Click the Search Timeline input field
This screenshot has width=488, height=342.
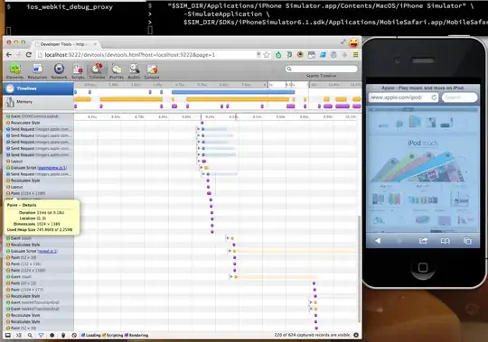321,69
